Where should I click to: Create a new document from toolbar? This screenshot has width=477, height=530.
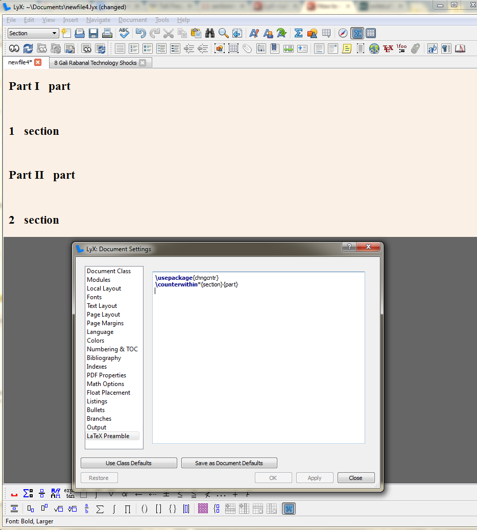[x=65, y=33]
